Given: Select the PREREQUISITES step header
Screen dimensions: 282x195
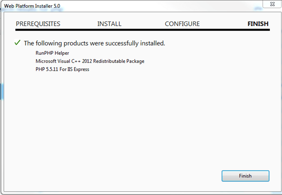Looking at the screenshot, I should tap(38, 24).
